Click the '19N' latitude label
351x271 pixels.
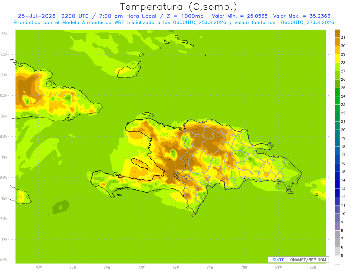pos(5,157)
